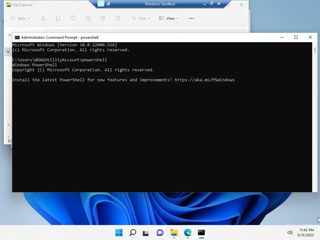
Task: Click the back arrow in File Explorer
Action: (x=10, y=35)
